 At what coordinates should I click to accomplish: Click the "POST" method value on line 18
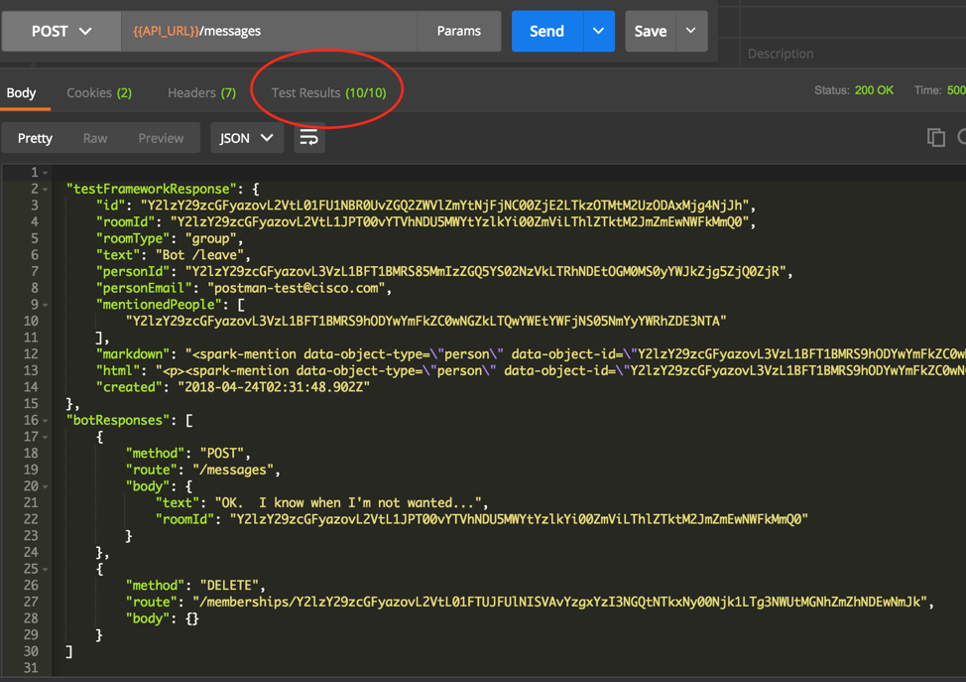tap(222, 454)
